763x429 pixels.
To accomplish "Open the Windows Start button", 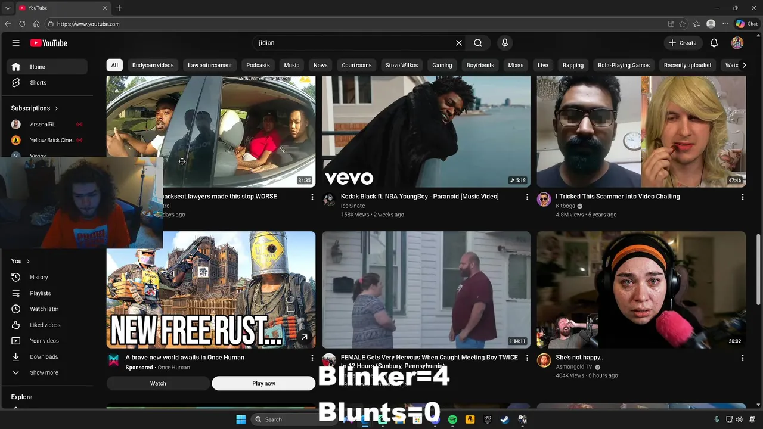I will click(x=241, y=419).
